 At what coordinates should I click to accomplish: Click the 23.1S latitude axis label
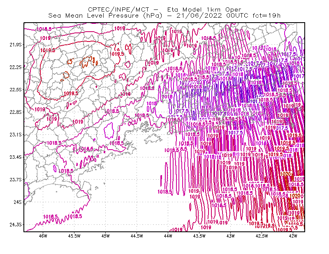[x=16, y=134]
